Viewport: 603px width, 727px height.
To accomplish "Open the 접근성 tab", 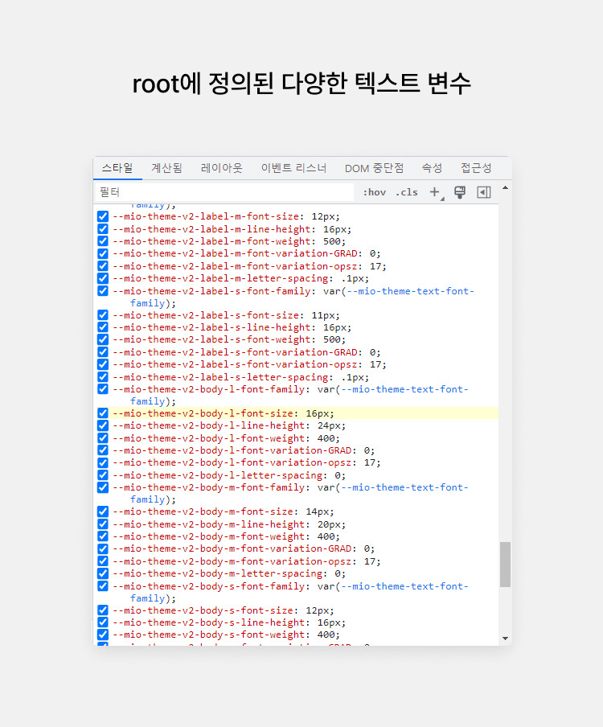I will [476, 168].
